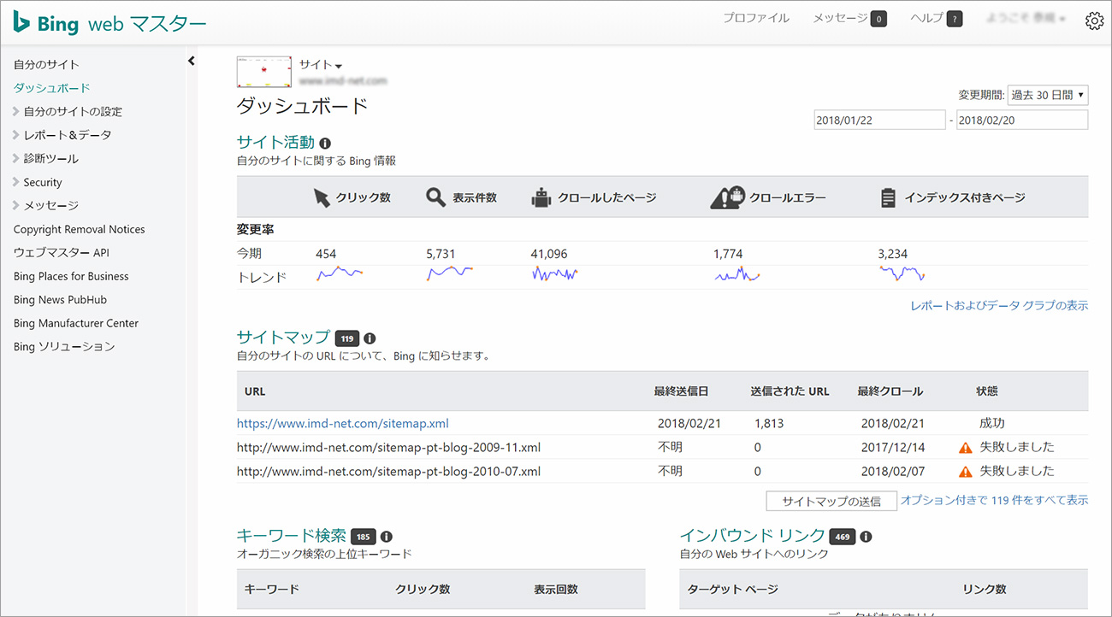Open the settings gear icon
The image size is (1112, 617).
[1094, 21]
